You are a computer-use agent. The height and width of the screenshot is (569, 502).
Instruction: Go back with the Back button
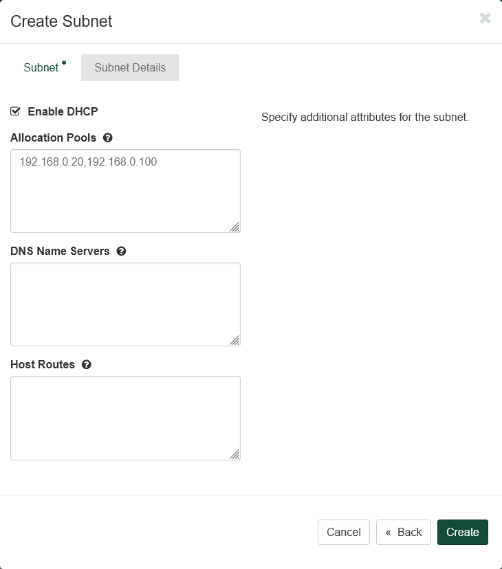pyautogui.click(x=404, y=532)
